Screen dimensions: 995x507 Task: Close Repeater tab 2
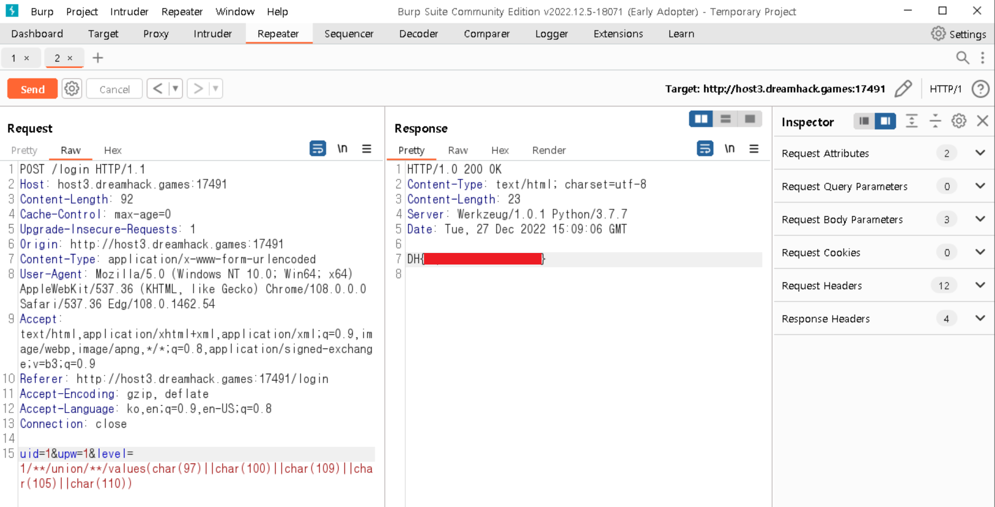(70, 58)
